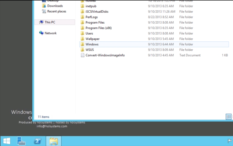Select the iSCSIVirtualDisks folder
Viewport: 233px width, 146px height.
pos(97,12)
